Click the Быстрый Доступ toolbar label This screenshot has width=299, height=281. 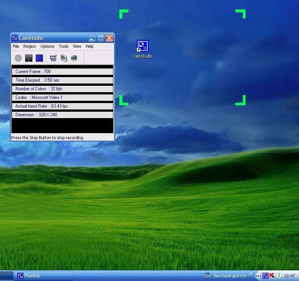230,276
